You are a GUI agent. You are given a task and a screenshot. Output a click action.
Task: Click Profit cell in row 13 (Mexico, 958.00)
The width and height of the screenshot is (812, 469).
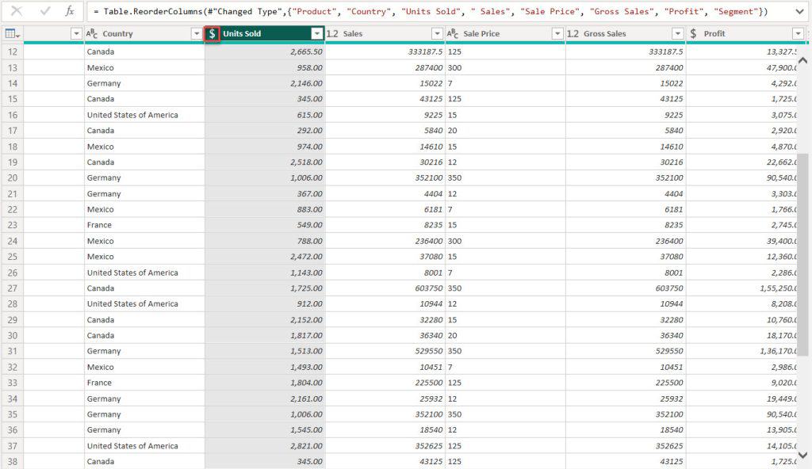[x=741, y=68]
